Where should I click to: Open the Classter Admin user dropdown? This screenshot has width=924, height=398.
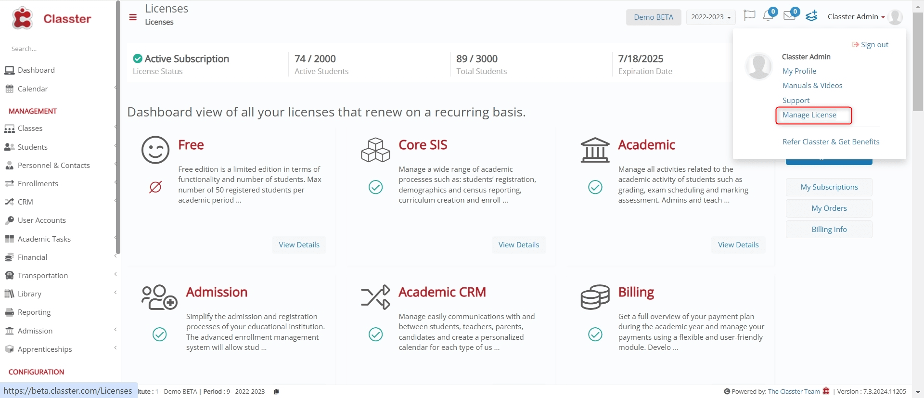coord(856,17)
